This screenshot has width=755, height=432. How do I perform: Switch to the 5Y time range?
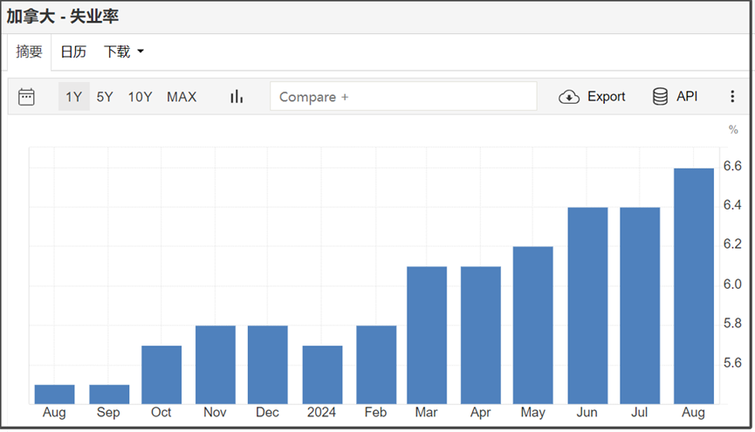(x=105, y=97)
